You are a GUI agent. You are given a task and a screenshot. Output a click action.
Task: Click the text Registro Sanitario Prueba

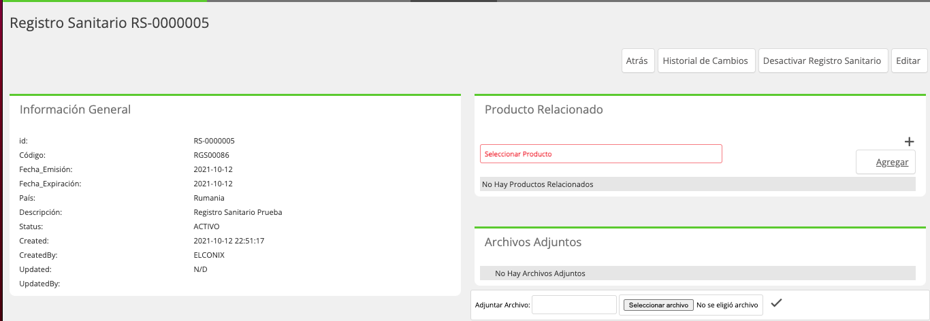click(x=238, y=212)
